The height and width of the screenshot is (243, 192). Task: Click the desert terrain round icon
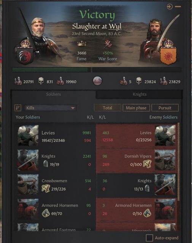tap(97, 81)
